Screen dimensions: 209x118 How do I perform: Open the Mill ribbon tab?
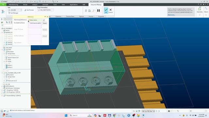pos(84,5)
